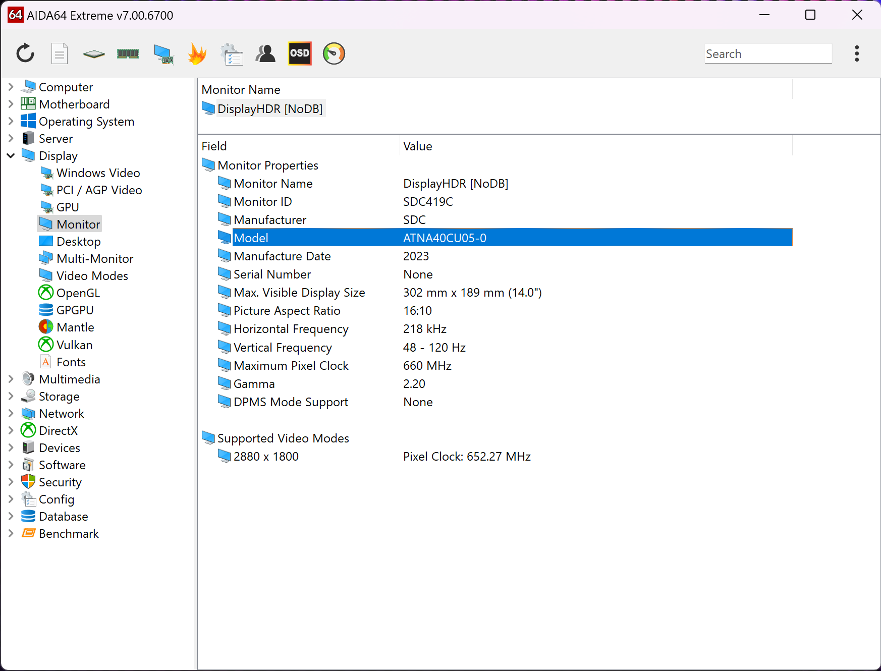Expand the Server tree node
Screen dimensions: 881x671
click(x=11, y=138)
